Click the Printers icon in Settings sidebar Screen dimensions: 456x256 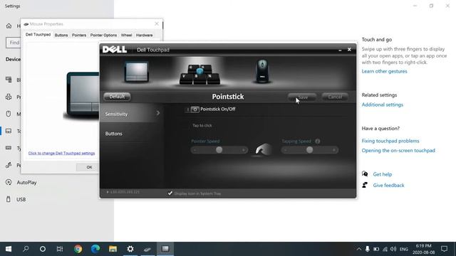pos(9,97)
